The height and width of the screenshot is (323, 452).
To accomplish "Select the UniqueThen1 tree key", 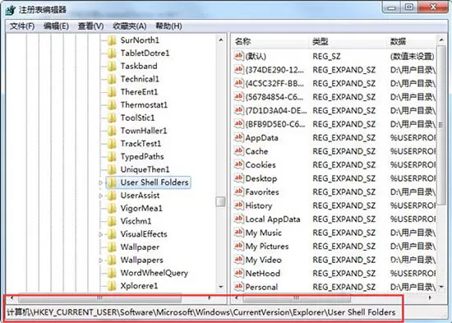I will pyautogui.click(x=145, y=169).
